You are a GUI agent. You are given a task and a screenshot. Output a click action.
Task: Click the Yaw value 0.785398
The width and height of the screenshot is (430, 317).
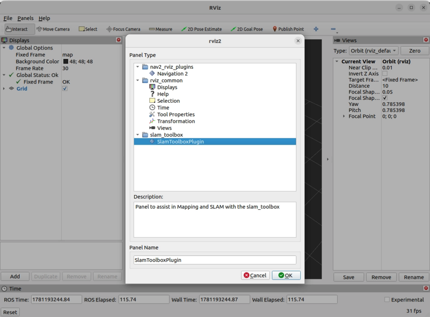tap(393, 104)
